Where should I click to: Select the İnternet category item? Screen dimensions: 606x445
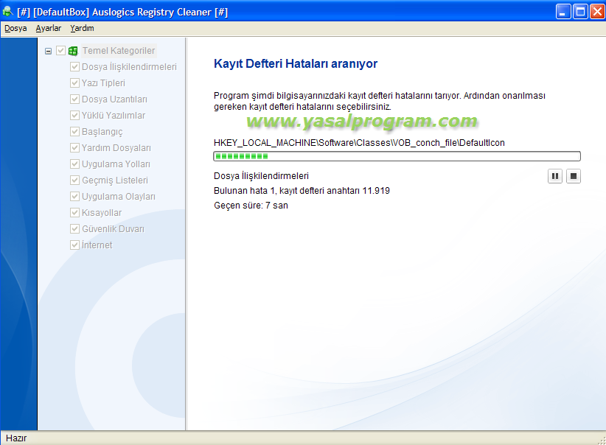97,245
